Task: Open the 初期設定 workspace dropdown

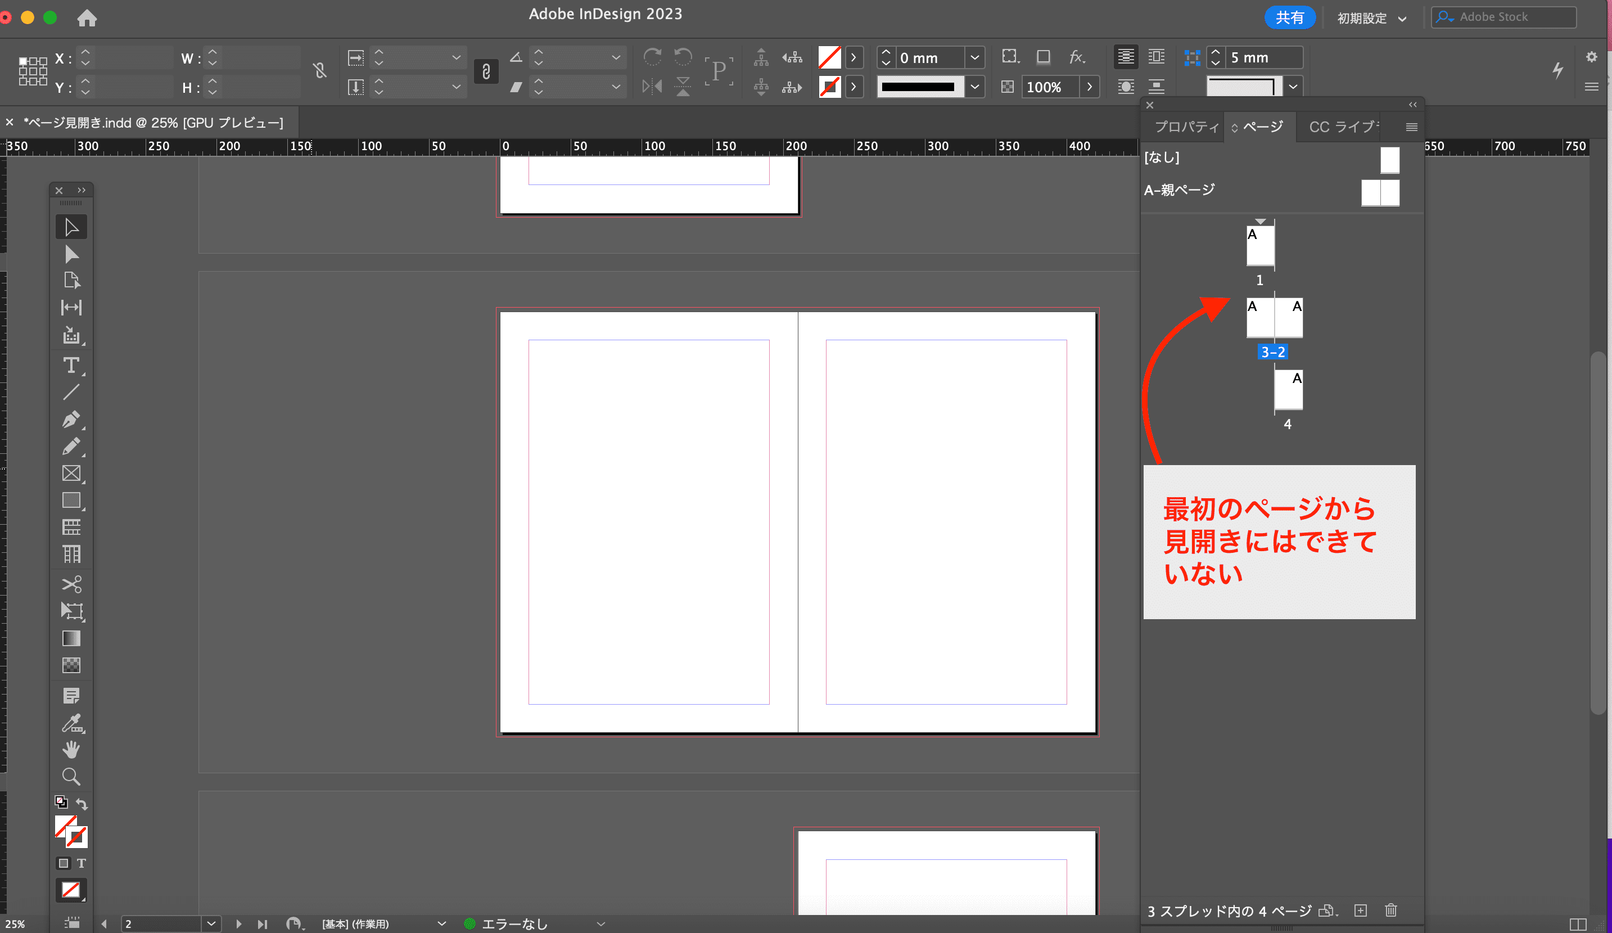Action: pyautogui.click(x=1371, y=19)
